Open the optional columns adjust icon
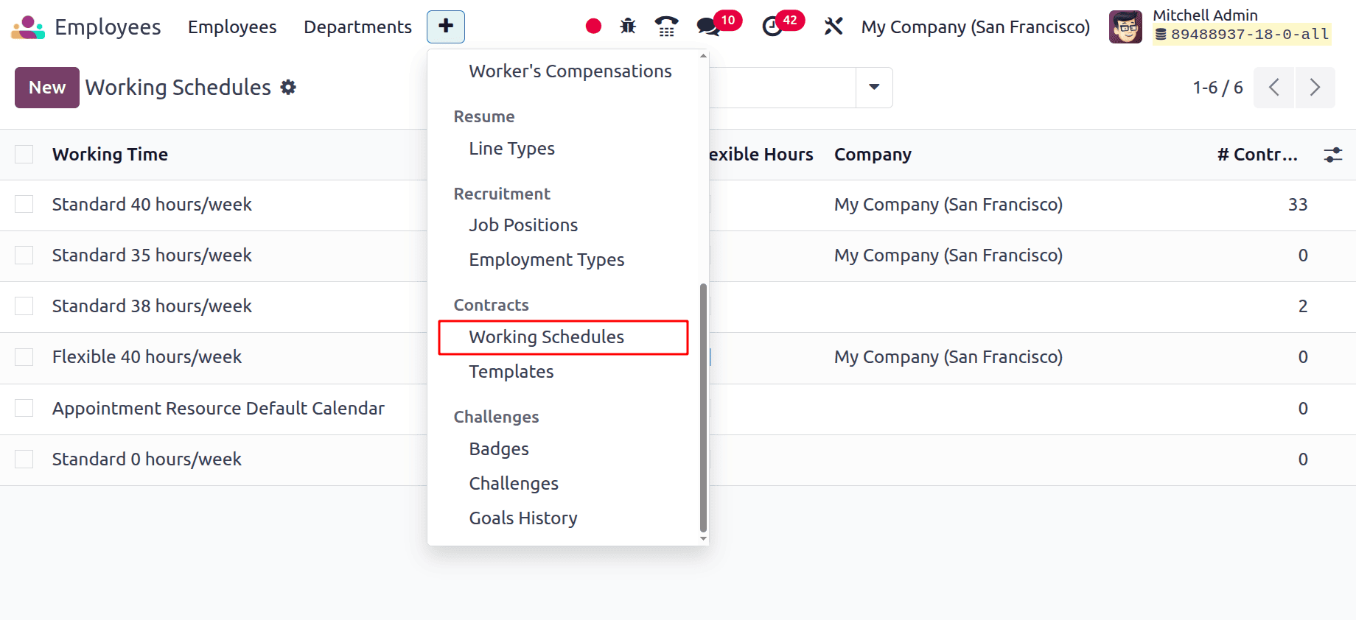1356x620 pixels. (1332, 155)
